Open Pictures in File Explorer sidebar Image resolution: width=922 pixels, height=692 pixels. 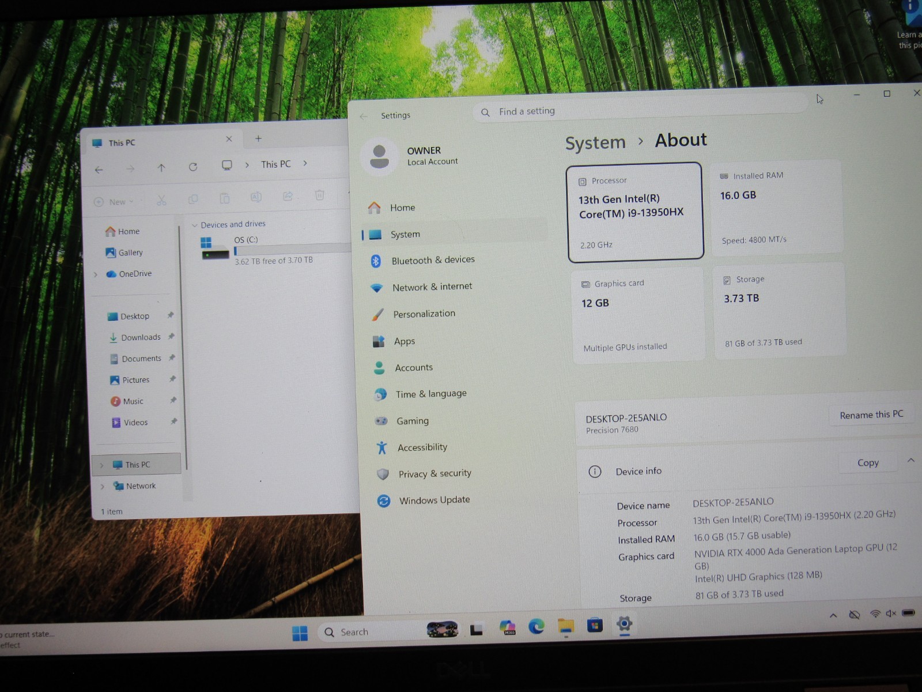click(x=130, y=380)
